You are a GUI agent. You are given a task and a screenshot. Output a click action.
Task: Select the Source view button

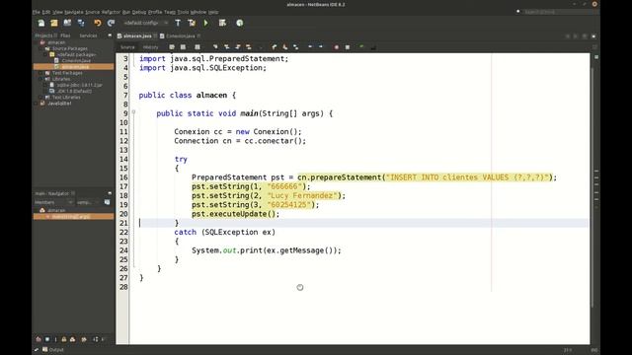coord(127,47)
